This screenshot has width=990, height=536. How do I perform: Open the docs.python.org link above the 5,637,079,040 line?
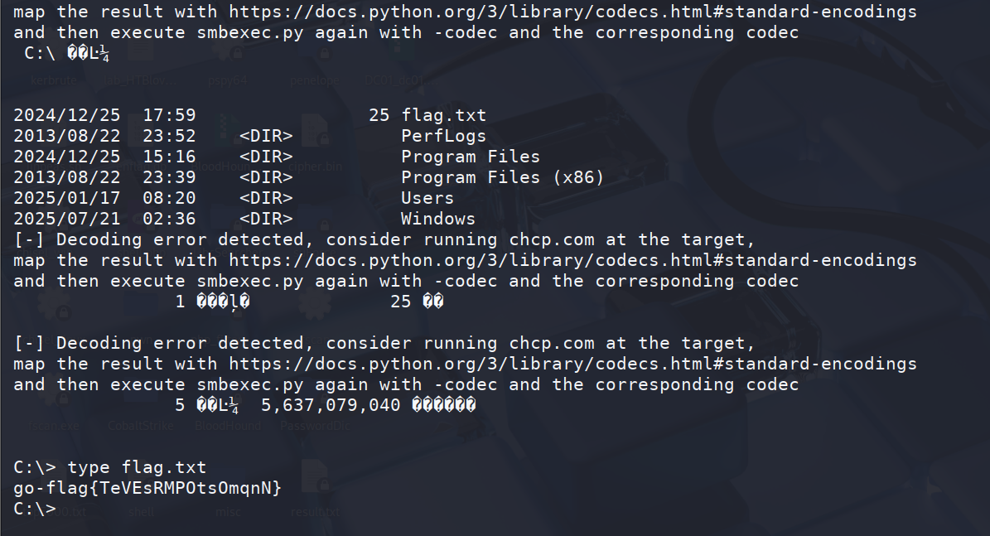pyautogui.click(x=572, y=365)
